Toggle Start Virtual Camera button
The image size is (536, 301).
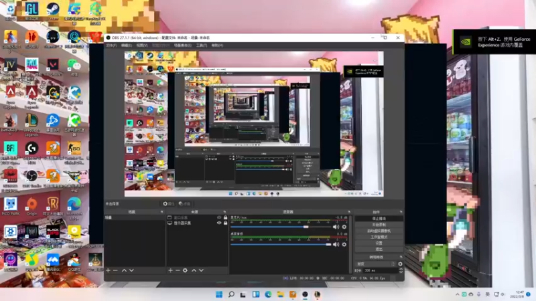click(x=379, y=231)
